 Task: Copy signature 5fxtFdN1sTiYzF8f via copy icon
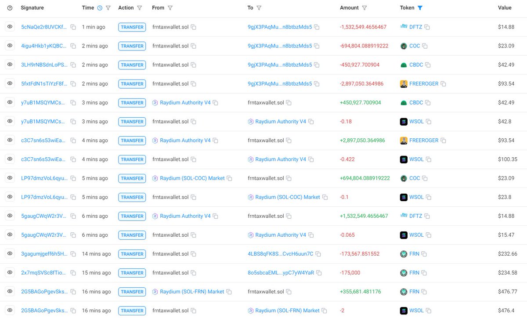73,84
